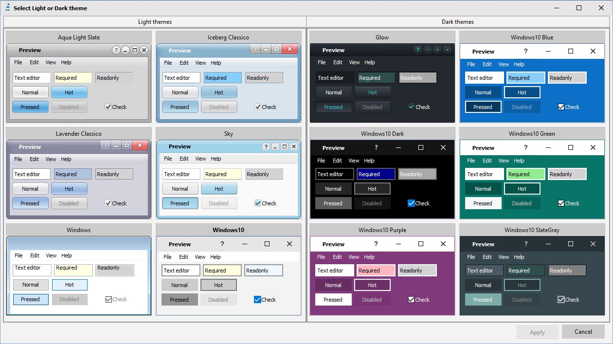Click Required field in Windows10 Dark preview
This screenshot has height=344, width=613.
[376, 174]
